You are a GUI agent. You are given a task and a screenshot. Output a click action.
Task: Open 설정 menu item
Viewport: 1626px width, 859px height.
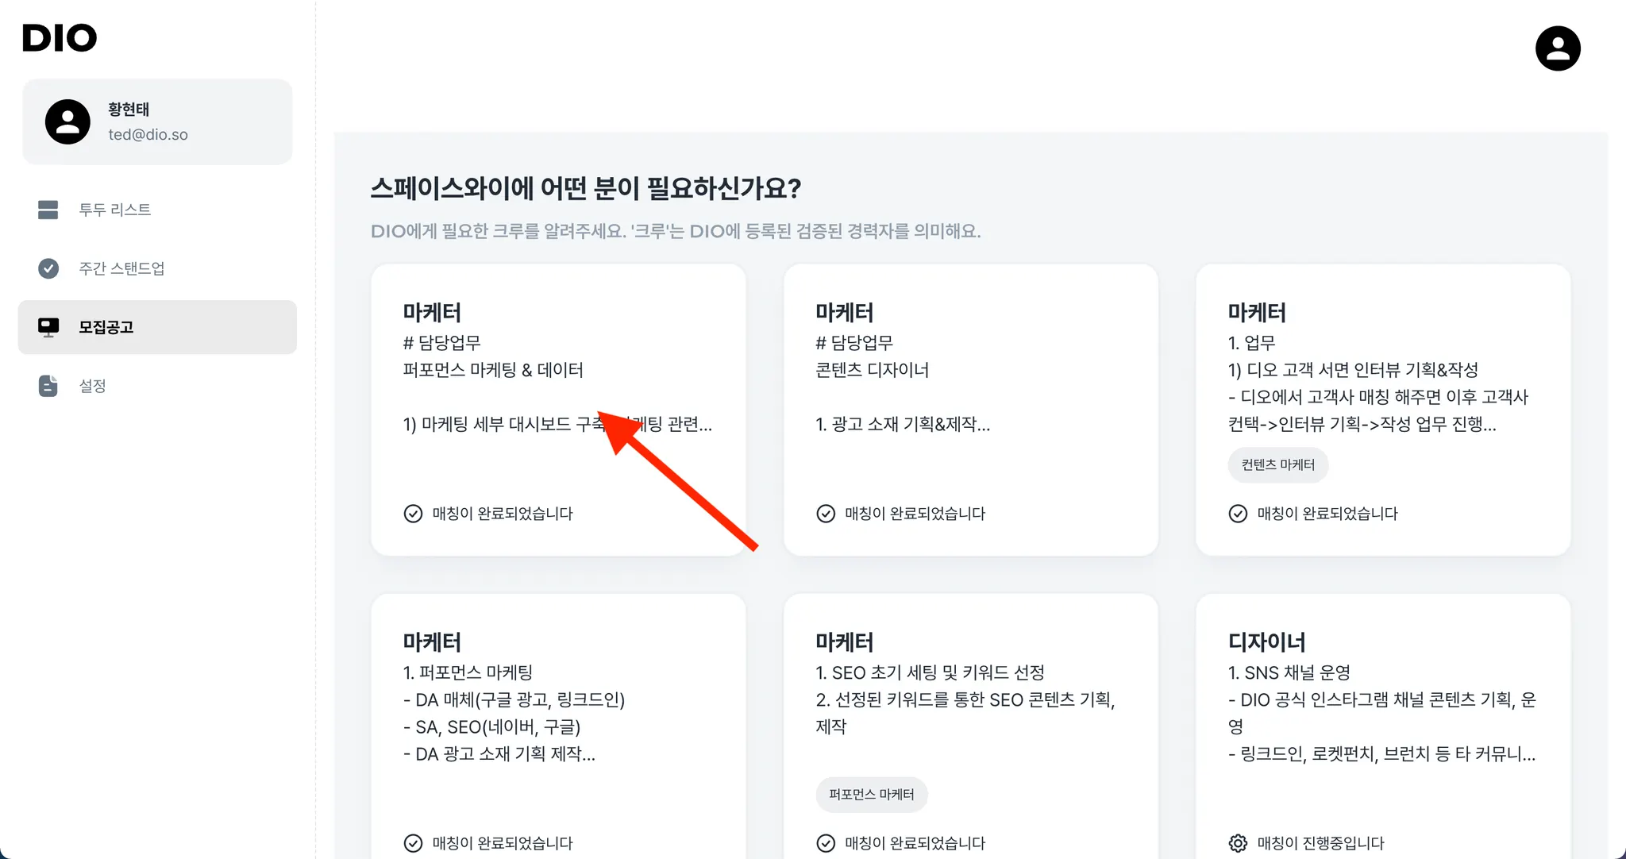pos(92,386)
